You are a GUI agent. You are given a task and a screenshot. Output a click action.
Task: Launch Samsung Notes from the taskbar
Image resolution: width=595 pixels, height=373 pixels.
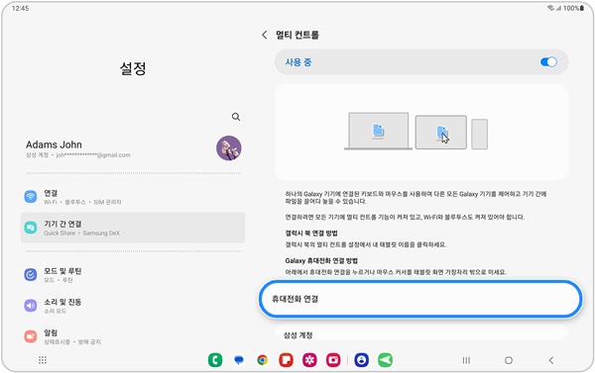pos(287,360)
